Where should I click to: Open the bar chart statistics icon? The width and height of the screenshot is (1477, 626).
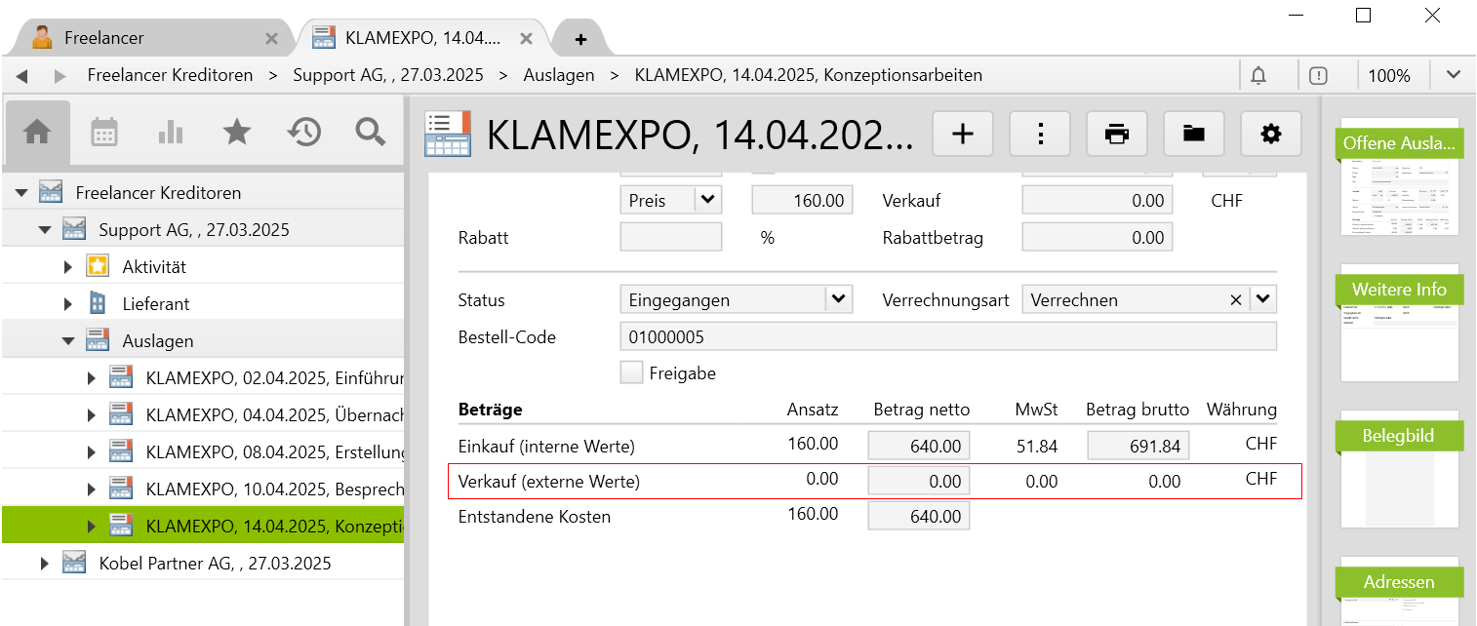click(171, 133)
